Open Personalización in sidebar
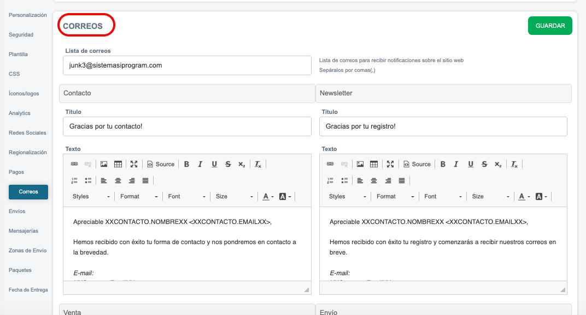This screenshot has height=315, width=586. click(x=28, y=15)
